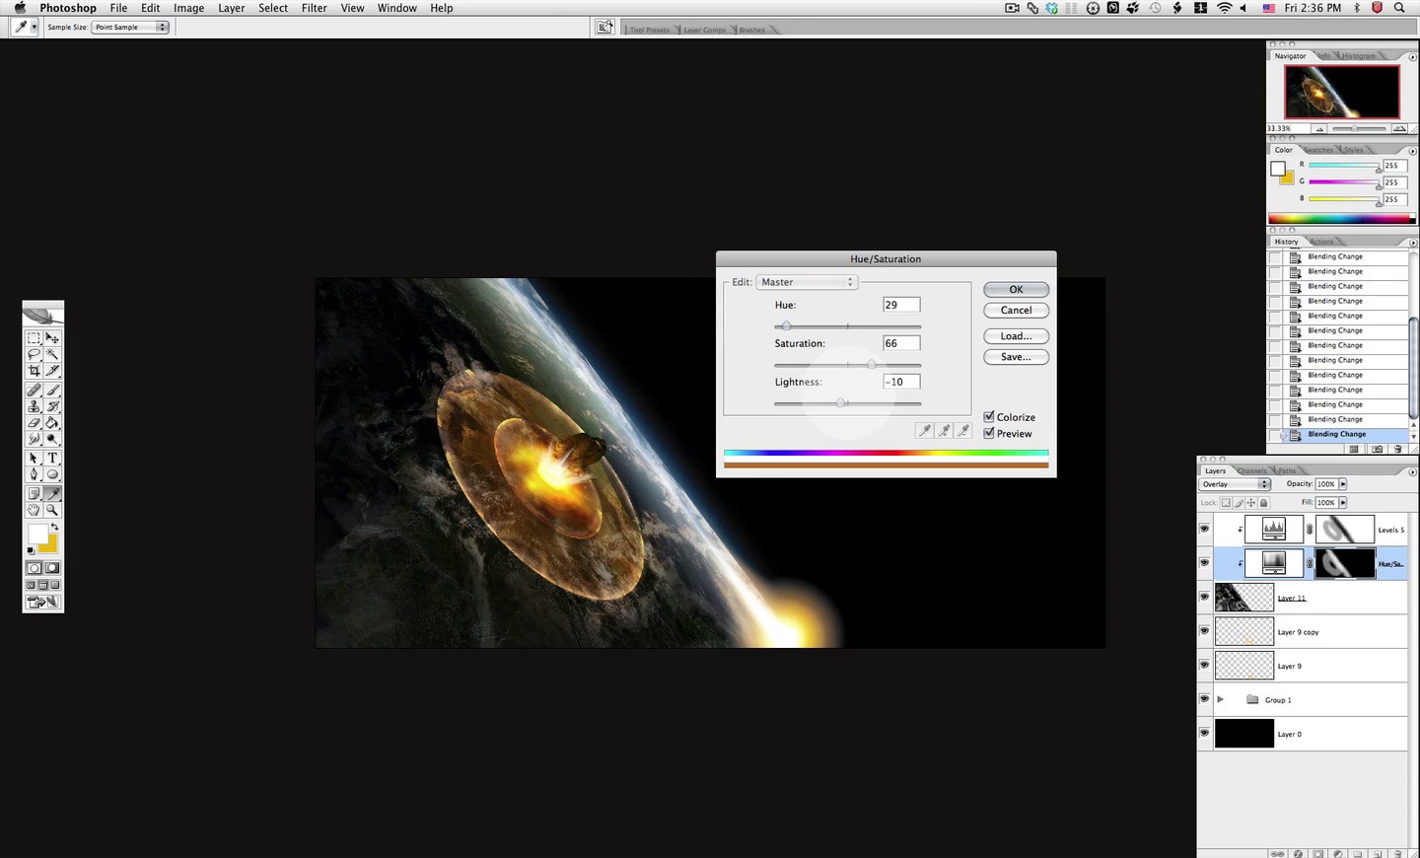Select the Smudge tool
The width and height of the screenshot is (1420, 858).
click(x=34, y=438)
